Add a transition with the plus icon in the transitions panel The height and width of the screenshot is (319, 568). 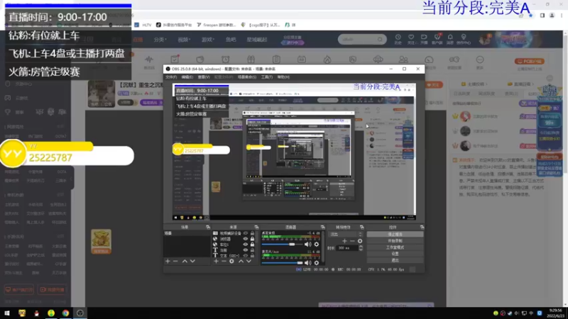(344, 241)
